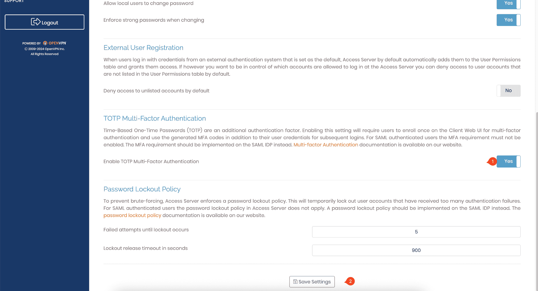The height and width of the screenshot is (291, 538).
Task: Disable Enforce strong passwords when changing
Action: click(x=508, y=20)
